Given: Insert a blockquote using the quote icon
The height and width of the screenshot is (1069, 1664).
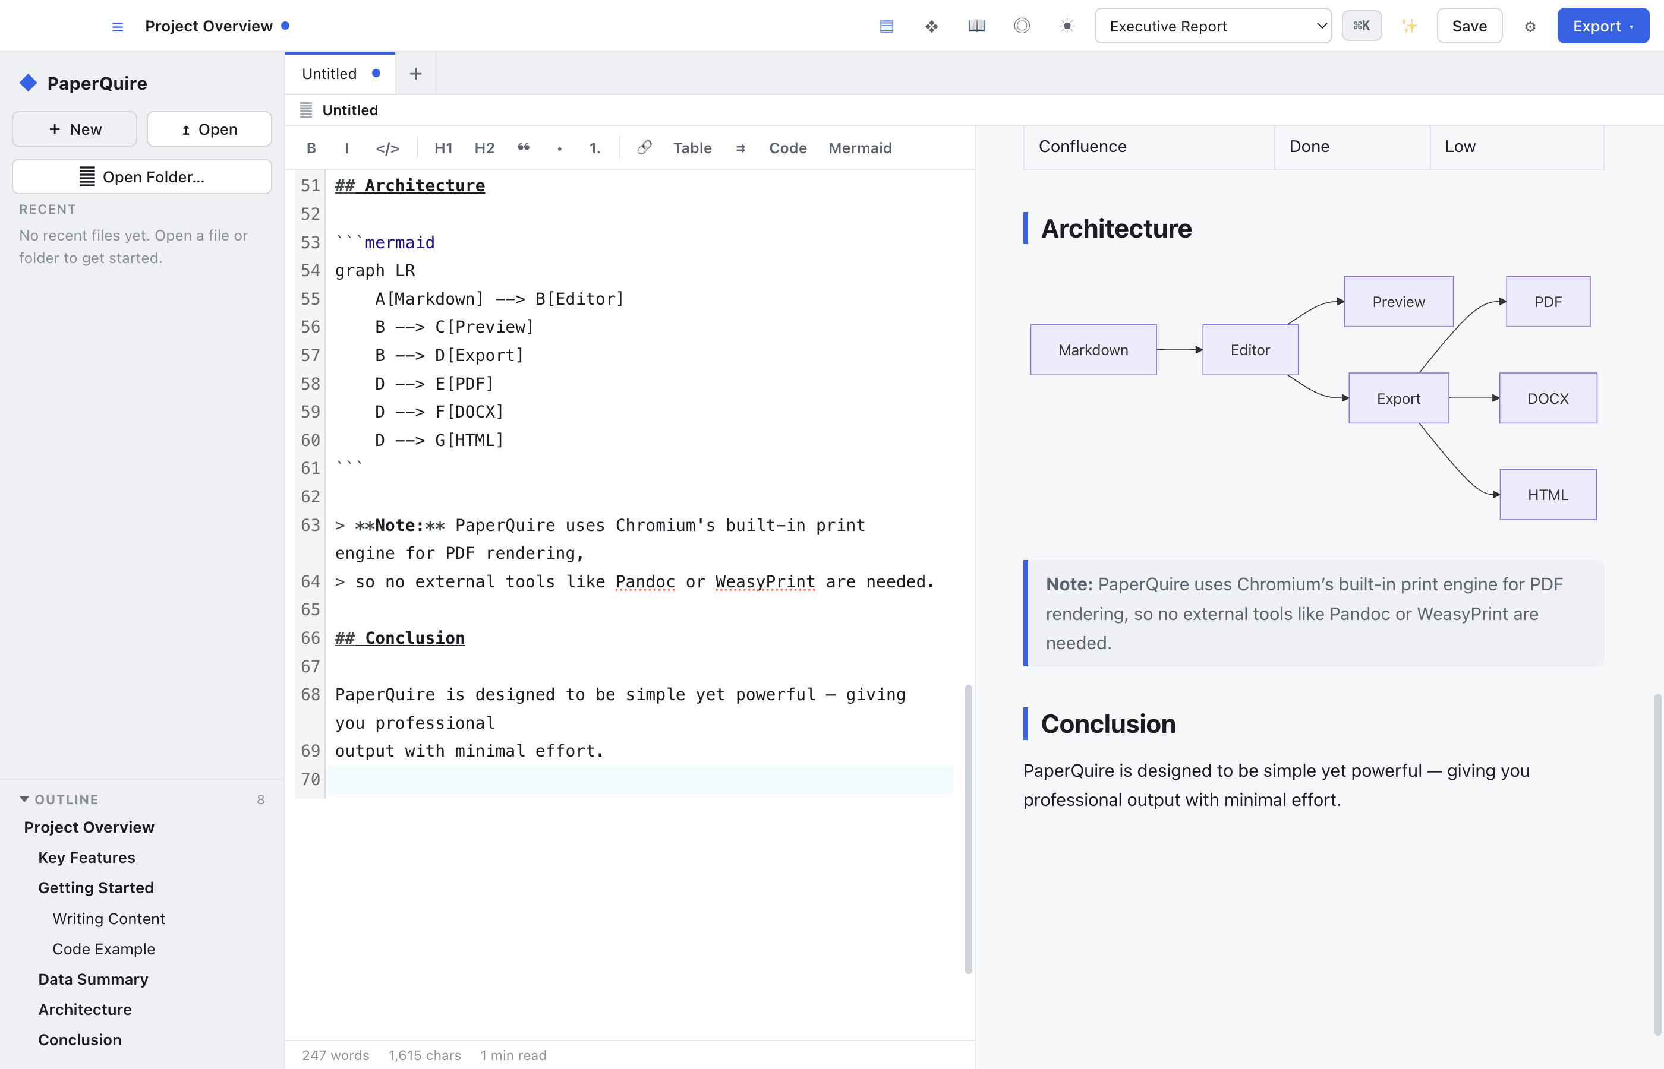Looking at the screenshot, I should [524, 148].
